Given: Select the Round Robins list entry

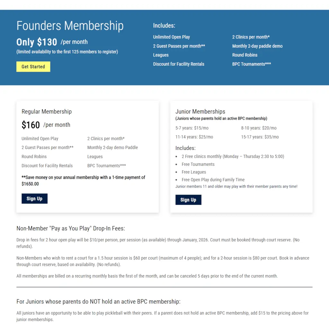Looking at the screenshot, I should point(245,55).
